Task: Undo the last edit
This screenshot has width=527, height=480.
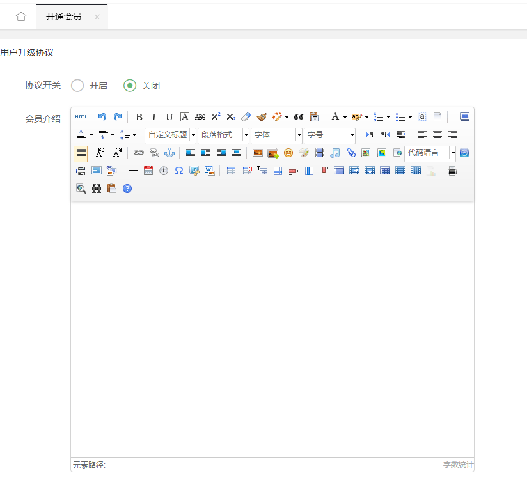Action: [102, 117]
